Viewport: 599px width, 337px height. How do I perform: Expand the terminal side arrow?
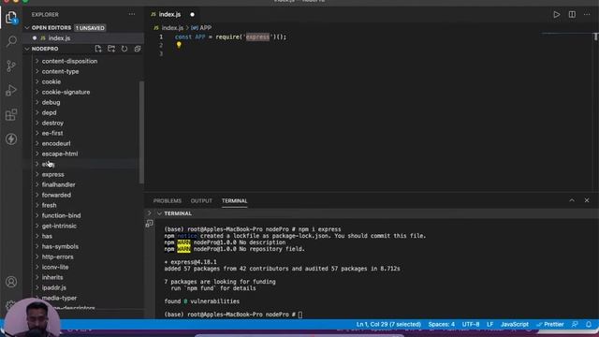click(150, 213)
